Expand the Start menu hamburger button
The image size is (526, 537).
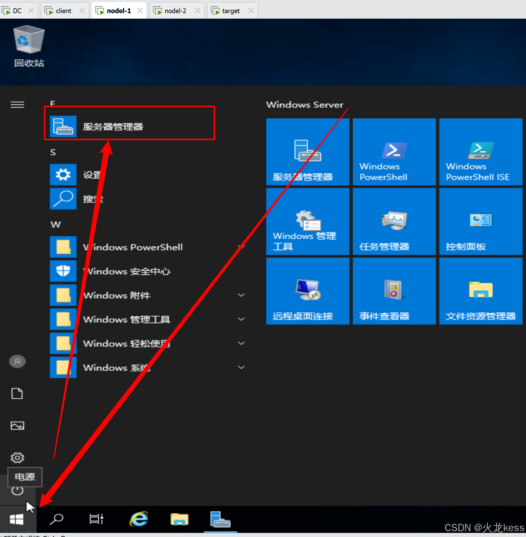(x=17, y=105)
